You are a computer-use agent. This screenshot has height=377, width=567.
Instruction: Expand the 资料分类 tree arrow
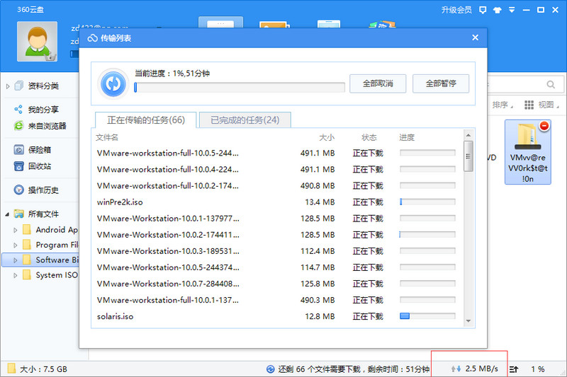click(x=8, y=86)
